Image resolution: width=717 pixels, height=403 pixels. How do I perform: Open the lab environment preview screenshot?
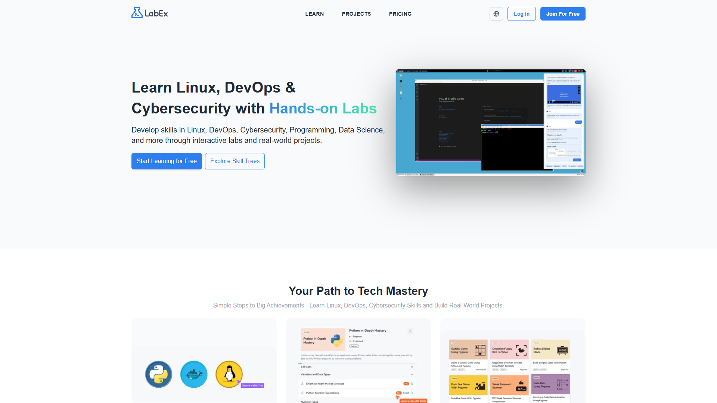[491, 122]
